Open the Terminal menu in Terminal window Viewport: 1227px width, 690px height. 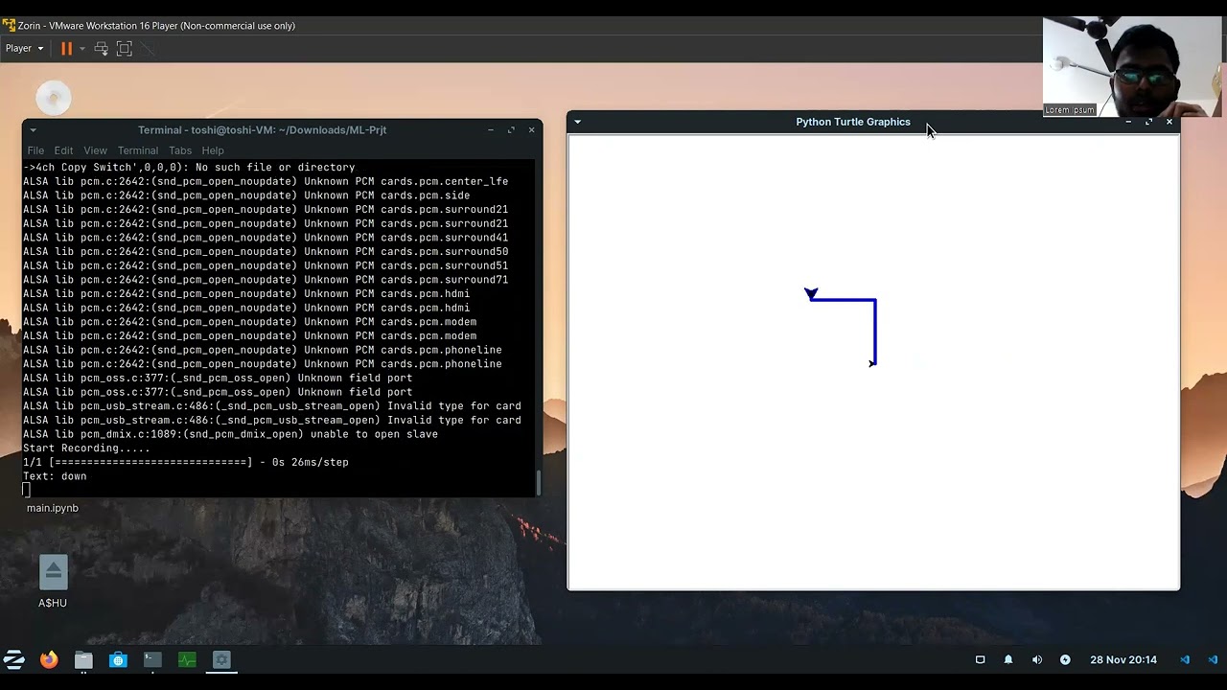coord(138,150)
